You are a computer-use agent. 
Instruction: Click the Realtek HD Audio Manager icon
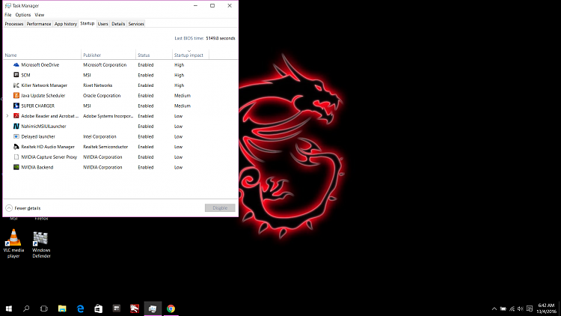click(16, 147)
